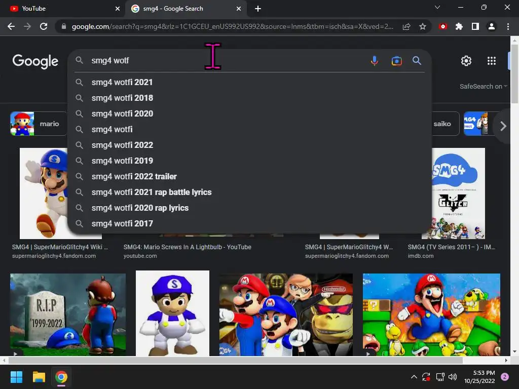The width and height of the screenshot is (519, 389).
Task: Choose the plain smg4 wotfi suggestion
Action: pyautogui.click(x=249, y=129)
